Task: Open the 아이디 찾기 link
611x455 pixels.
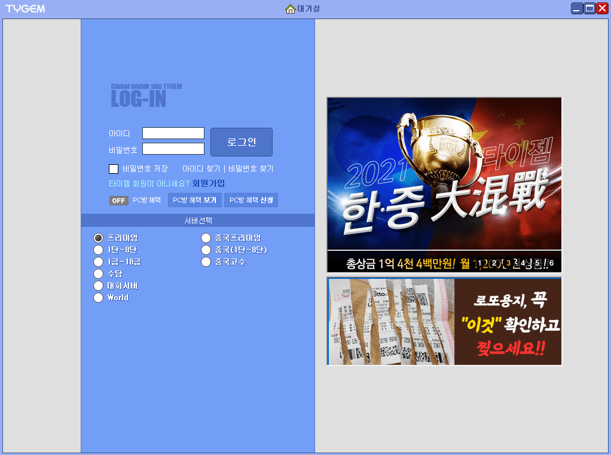Action: (x=201, y=169)
